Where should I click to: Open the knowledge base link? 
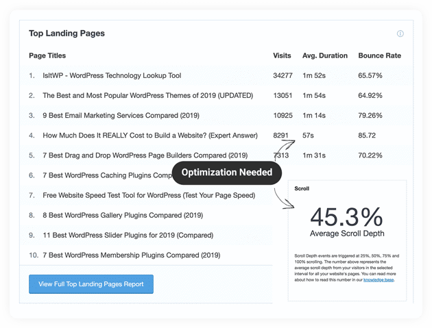pos(379,279)
